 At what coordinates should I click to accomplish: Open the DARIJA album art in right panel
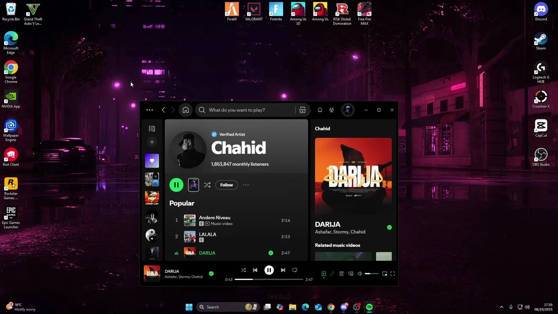point(353,176)
